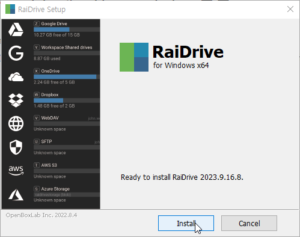This screenshot has height=237, width=300.
Task: Click the 'AWS S3' drive label
Action: click(49, 165)
